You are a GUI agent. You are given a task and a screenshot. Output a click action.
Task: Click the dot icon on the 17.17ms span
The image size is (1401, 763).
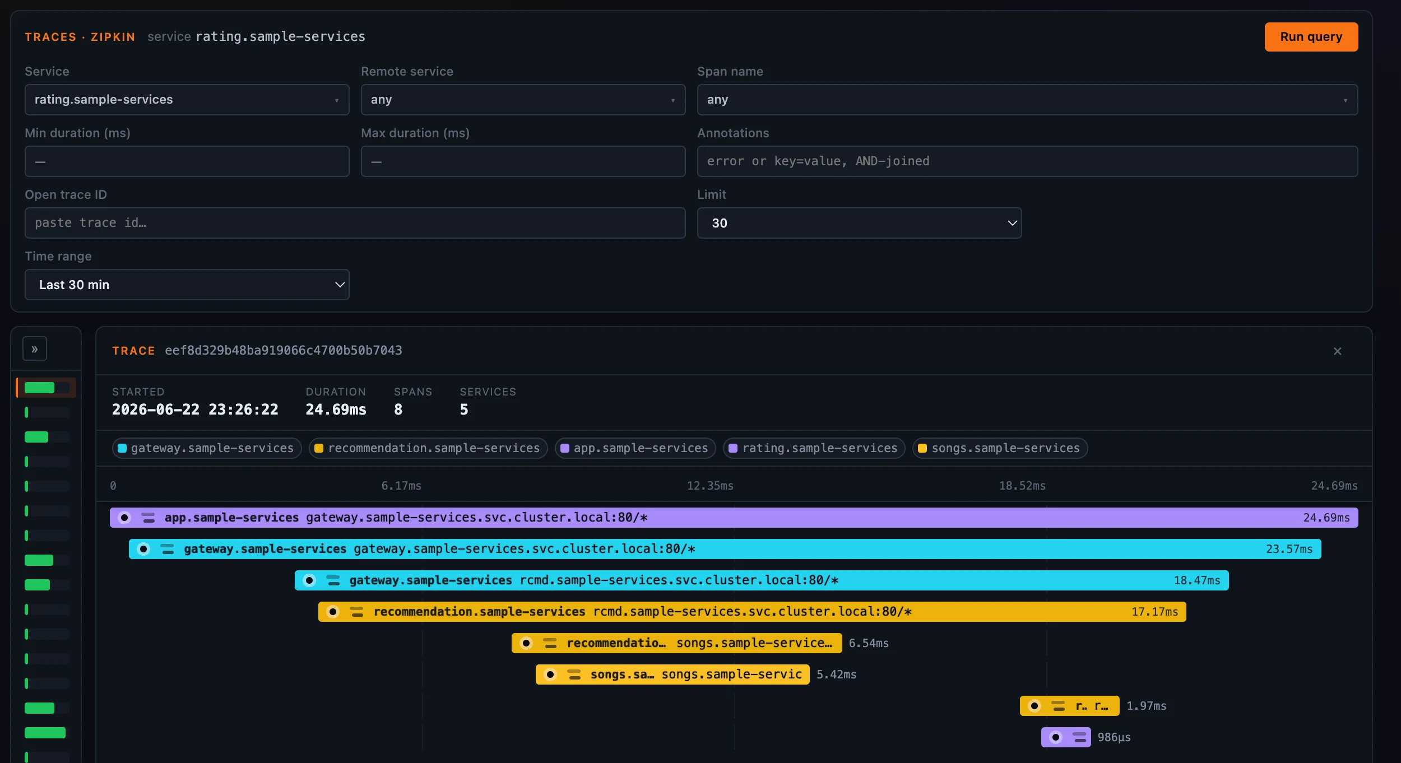coord(333,612)
